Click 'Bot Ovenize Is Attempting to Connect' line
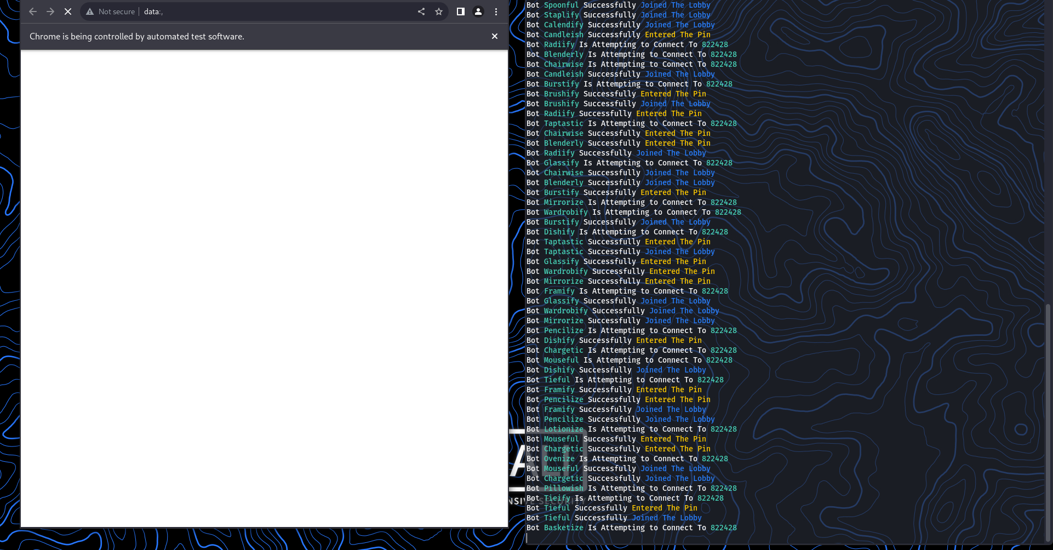Image resolution: width=1053 pixels, height=550 pixels. pos(627,459)
